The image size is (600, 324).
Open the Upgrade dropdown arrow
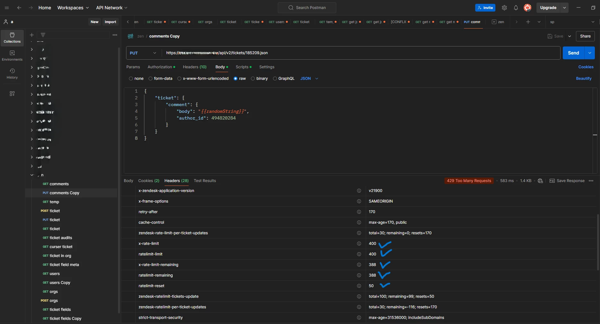point(564,8)
